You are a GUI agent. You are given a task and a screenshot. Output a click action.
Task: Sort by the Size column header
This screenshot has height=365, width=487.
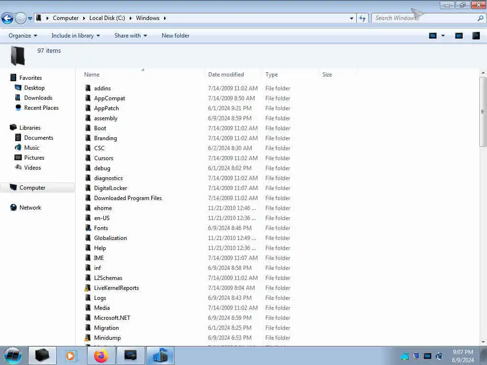327,75
